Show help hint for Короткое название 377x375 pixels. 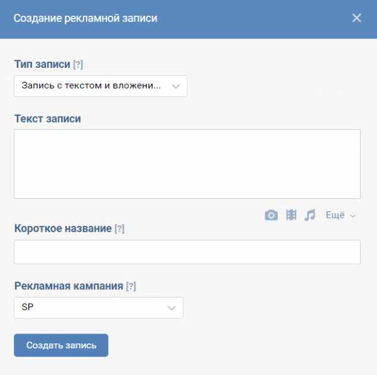click(x=119, y=228)
